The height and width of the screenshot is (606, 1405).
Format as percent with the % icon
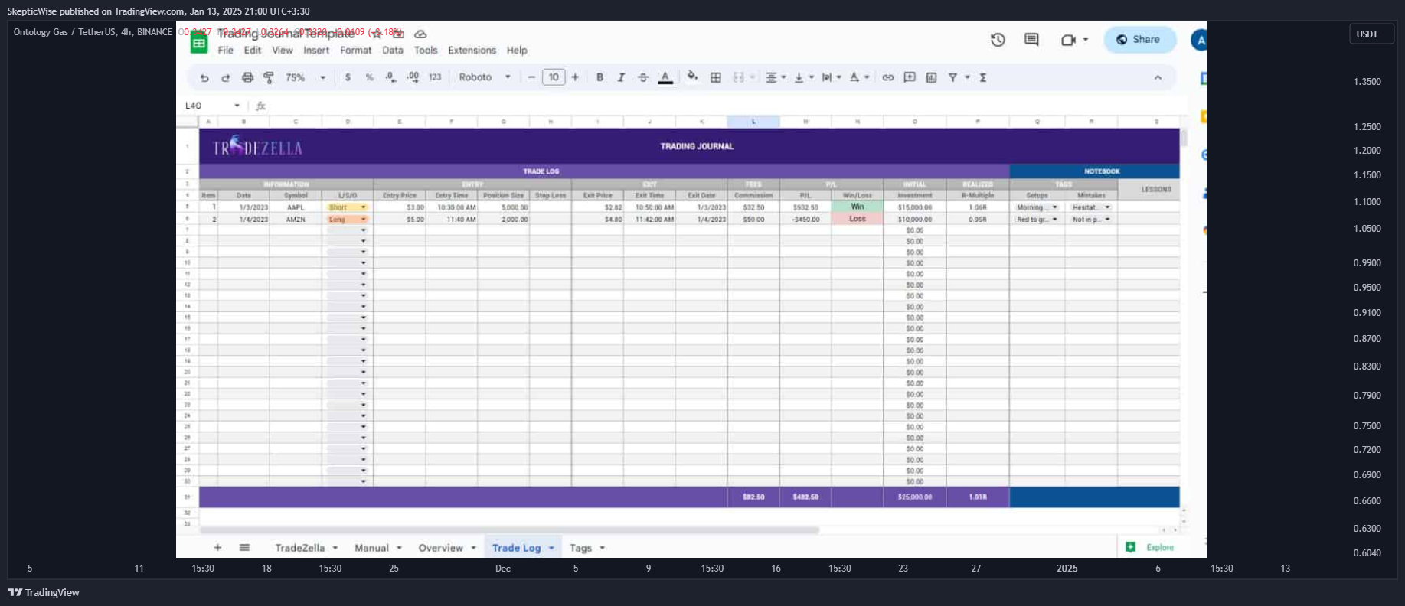click(x=369, y=77)
